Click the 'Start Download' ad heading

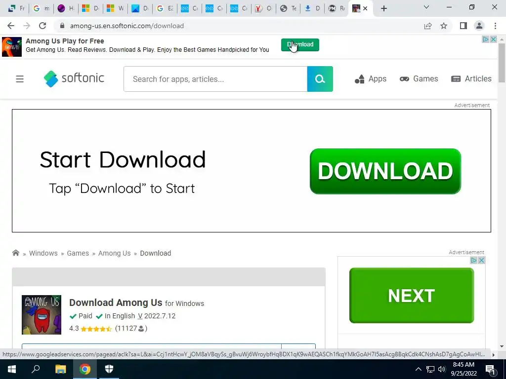(123, 159)
